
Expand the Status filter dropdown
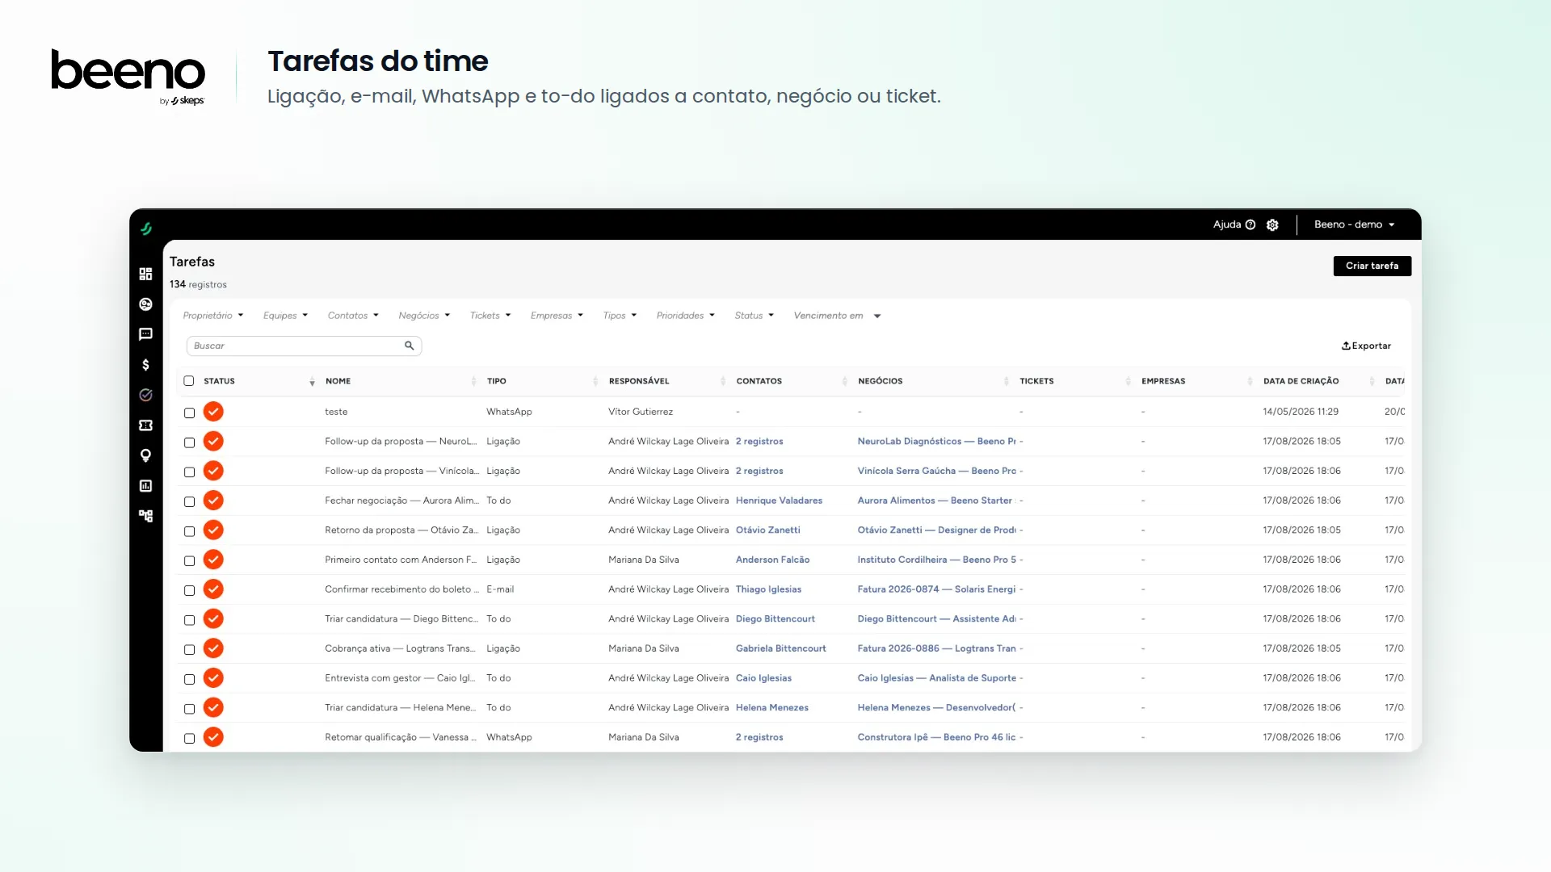(x=754, y=316)
